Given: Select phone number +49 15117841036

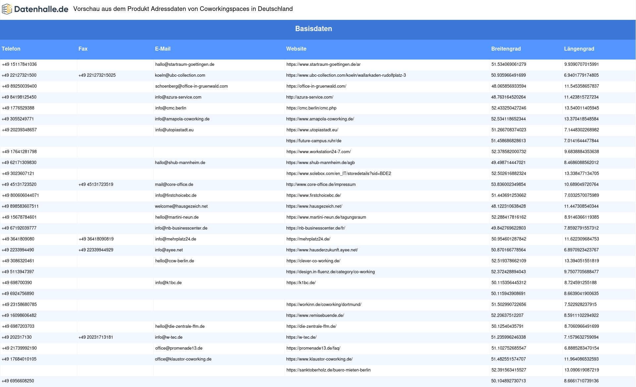Looking at the screenshot, I should click(19, 64).
